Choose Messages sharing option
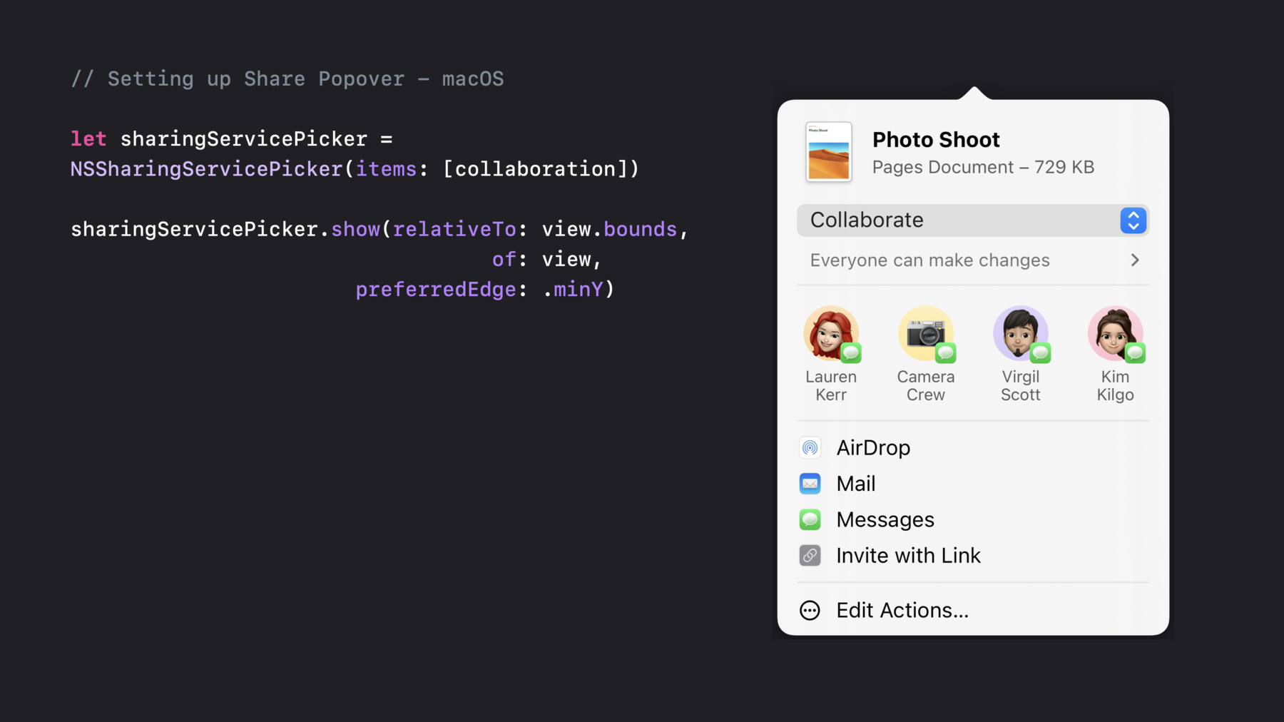Image resolution: width=1284 pixels, height=722 pixels. click(x=974, y=519)
